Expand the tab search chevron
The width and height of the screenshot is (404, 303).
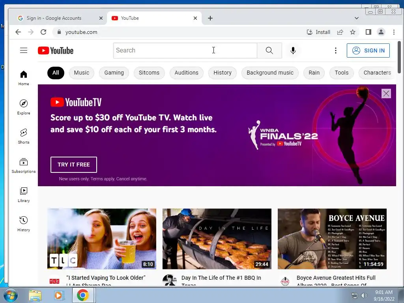[x=357, y=18]
